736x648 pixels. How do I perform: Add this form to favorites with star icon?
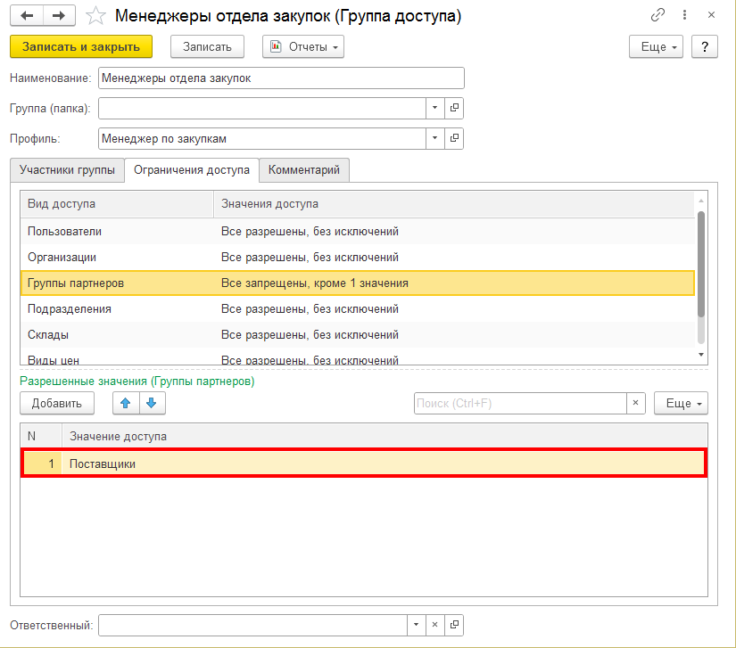98,16
